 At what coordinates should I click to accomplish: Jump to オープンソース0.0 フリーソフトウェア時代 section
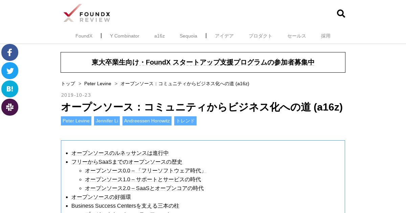click(145, 171)
